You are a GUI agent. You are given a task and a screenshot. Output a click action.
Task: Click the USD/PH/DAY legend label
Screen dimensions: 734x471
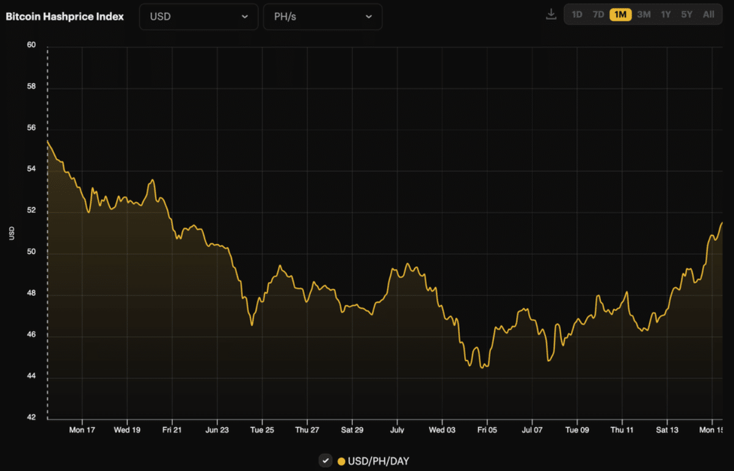pos(379,461)
